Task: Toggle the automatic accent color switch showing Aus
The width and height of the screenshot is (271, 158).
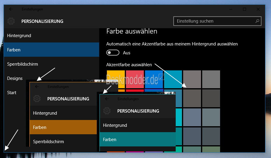Action: click(113, 53)
